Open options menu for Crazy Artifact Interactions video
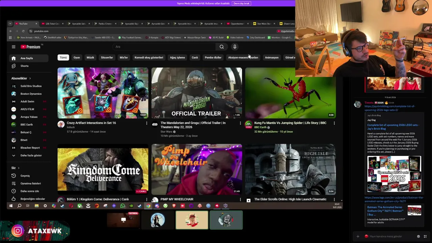The height and width of the screenshot is (243, 432). (x=146, y=123)
